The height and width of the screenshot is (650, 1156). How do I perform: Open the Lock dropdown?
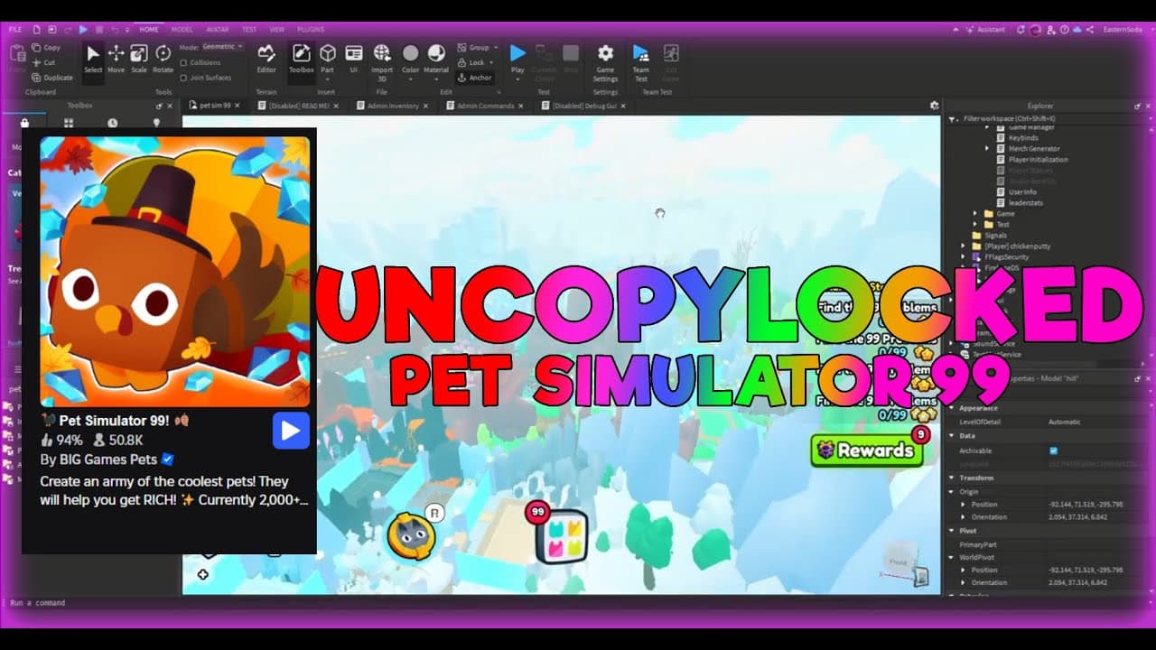(x=476, y=62)
